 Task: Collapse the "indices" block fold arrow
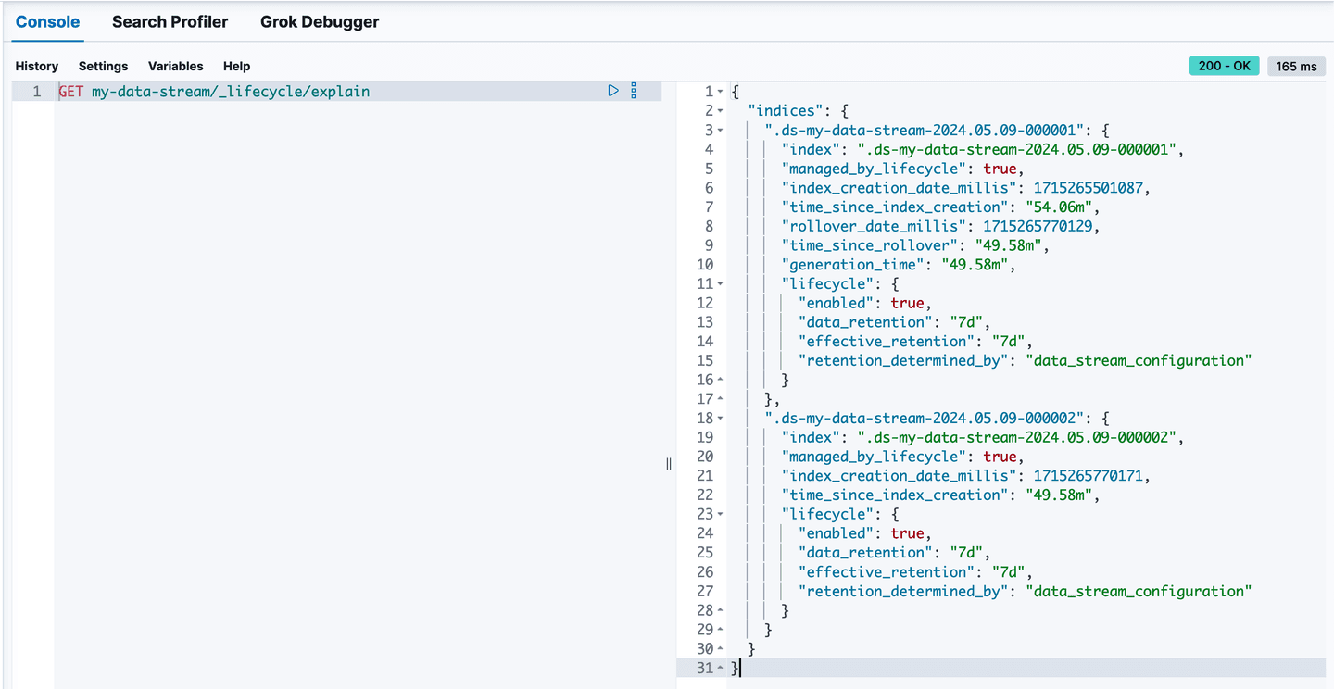(721, 111)
